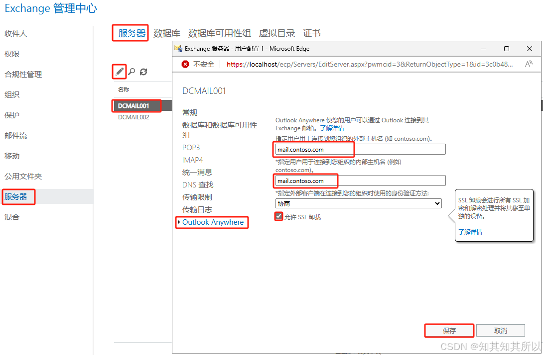
Task: Switch to the 虚拟目录 tab
Action: [276, 33]
